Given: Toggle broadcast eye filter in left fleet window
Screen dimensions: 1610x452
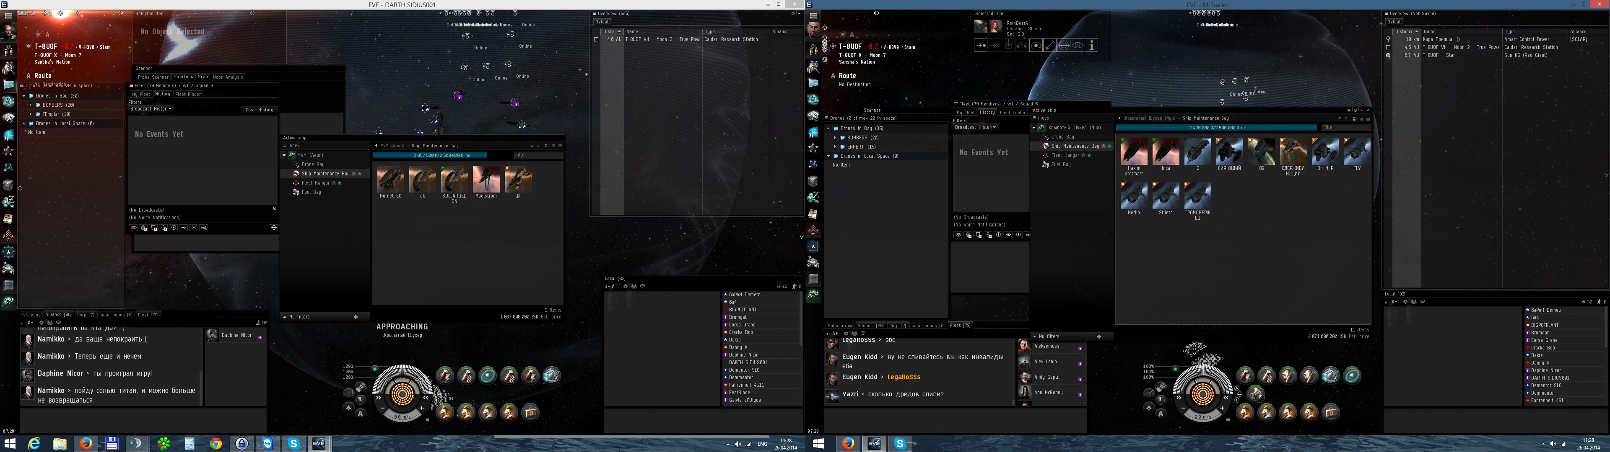Looking at the screenshot, I should click(133, 228).
